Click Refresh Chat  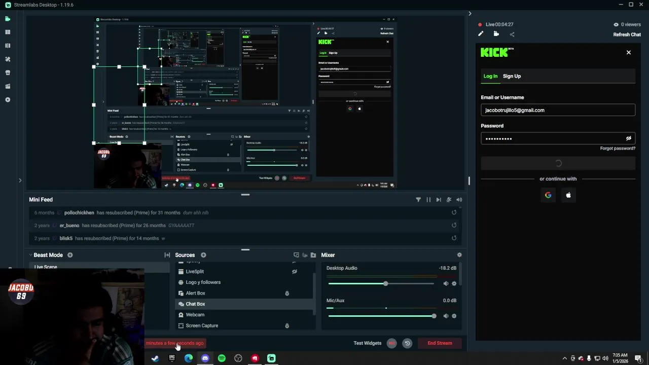pyautogui.click(x=627, y=34)
